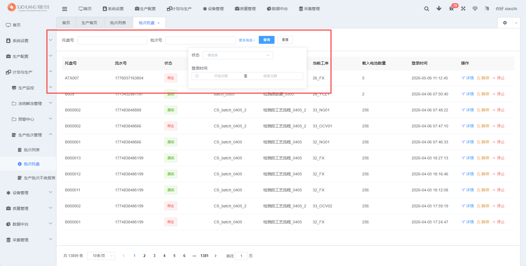The width and height of the screenshot is (526, 266).
Task: Open top menu 设备管理
Action: (x=213, y=9)
